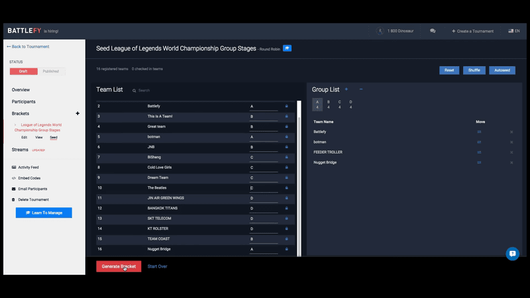The height and width of the screenshot is (298, 530).
Task: Click the lock icon in botman's Team List row
Action: [x=287, y=137]
